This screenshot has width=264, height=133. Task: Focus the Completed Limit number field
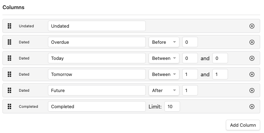[172, 106]
